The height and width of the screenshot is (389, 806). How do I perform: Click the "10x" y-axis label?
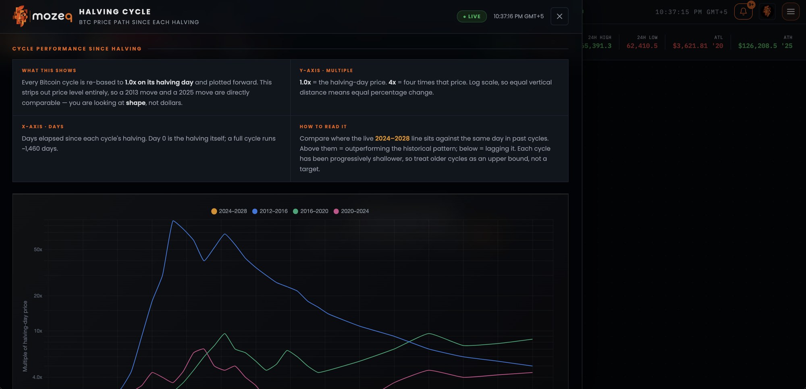tap(38, 331)
